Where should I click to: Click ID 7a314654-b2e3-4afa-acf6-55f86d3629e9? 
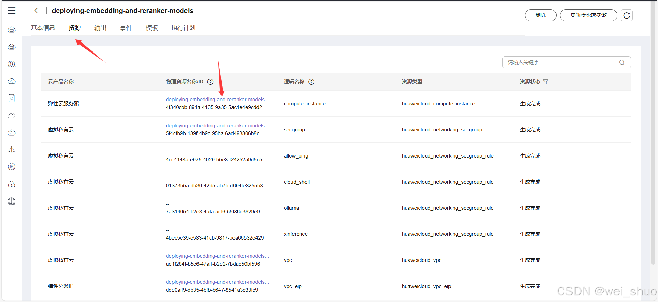[213, 212]
